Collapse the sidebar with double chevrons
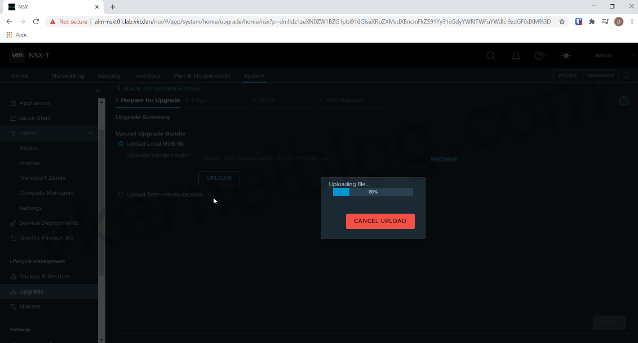The image size is (638, 343). click(x=98, y=90)
